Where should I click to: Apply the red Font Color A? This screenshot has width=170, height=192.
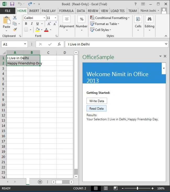click(x=46, y=30)
